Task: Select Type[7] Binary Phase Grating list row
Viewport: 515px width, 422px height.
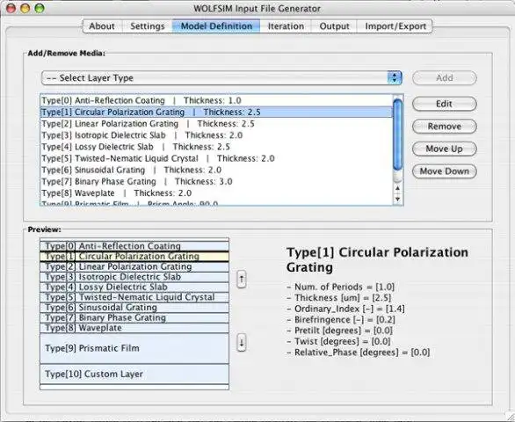Action: pyautogui.click(x=216, y=181)
